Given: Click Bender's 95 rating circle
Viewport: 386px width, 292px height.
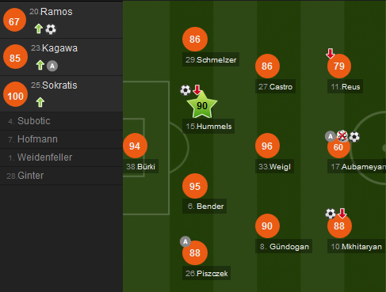Looking at the screenshot, I should tap(195, 186).
